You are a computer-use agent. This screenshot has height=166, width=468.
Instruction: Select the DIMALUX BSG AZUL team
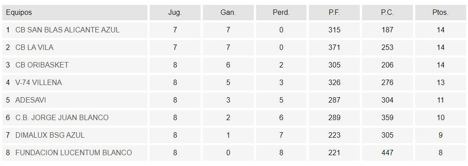[x=50, y=135]
